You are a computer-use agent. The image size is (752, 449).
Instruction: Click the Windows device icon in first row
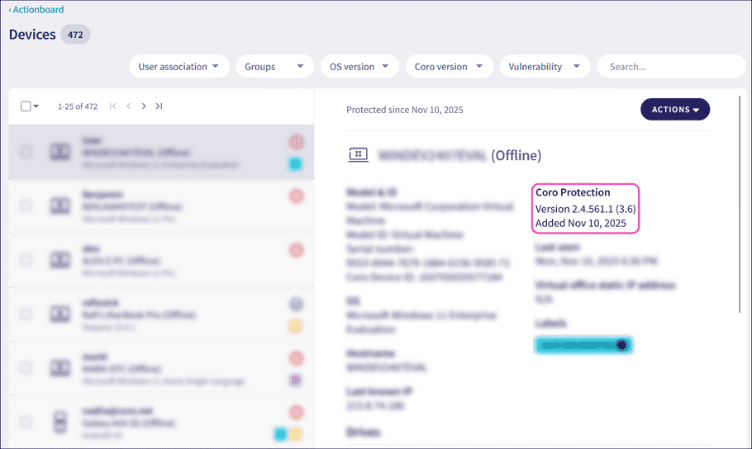[x=59, y=152]
